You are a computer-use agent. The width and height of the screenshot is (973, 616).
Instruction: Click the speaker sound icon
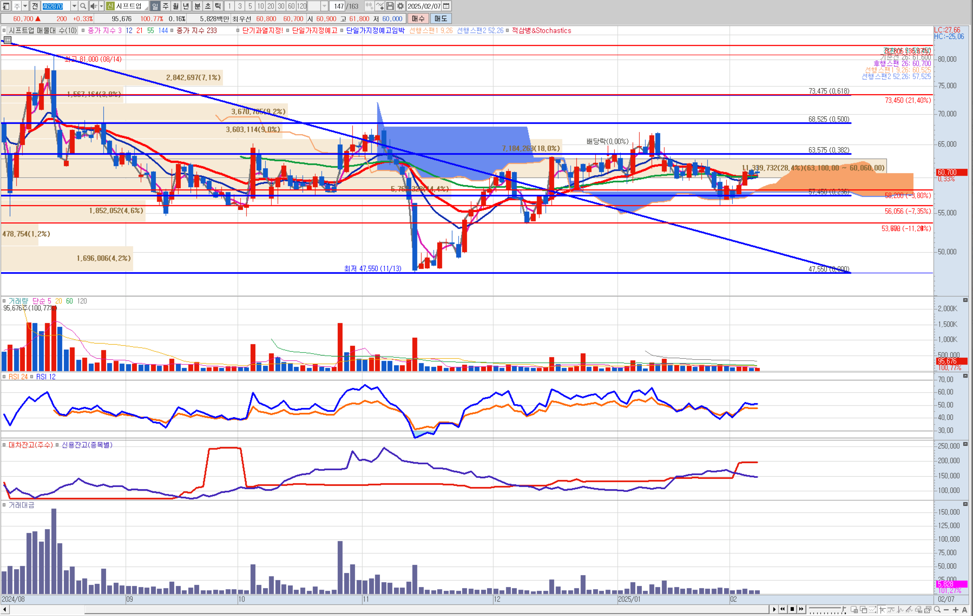click(93, 6)
